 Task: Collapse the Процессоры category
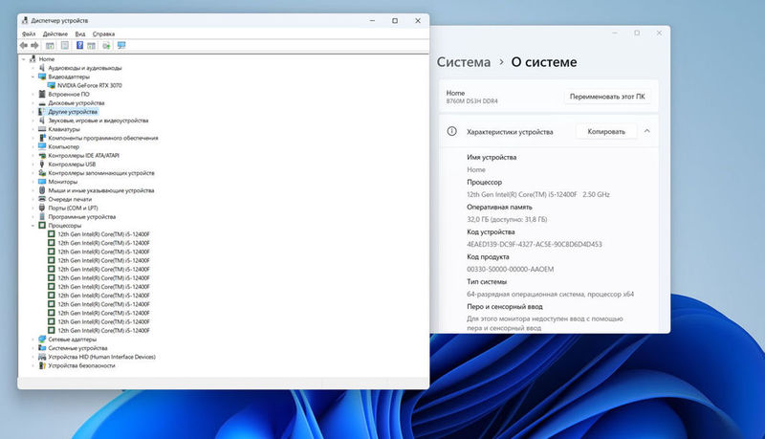pyautogui.click(x=33, y=226)
